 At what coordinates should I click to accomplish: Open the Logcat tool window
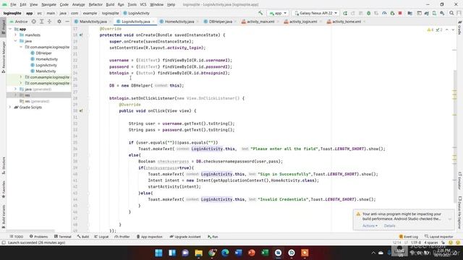tap(101, 237)
